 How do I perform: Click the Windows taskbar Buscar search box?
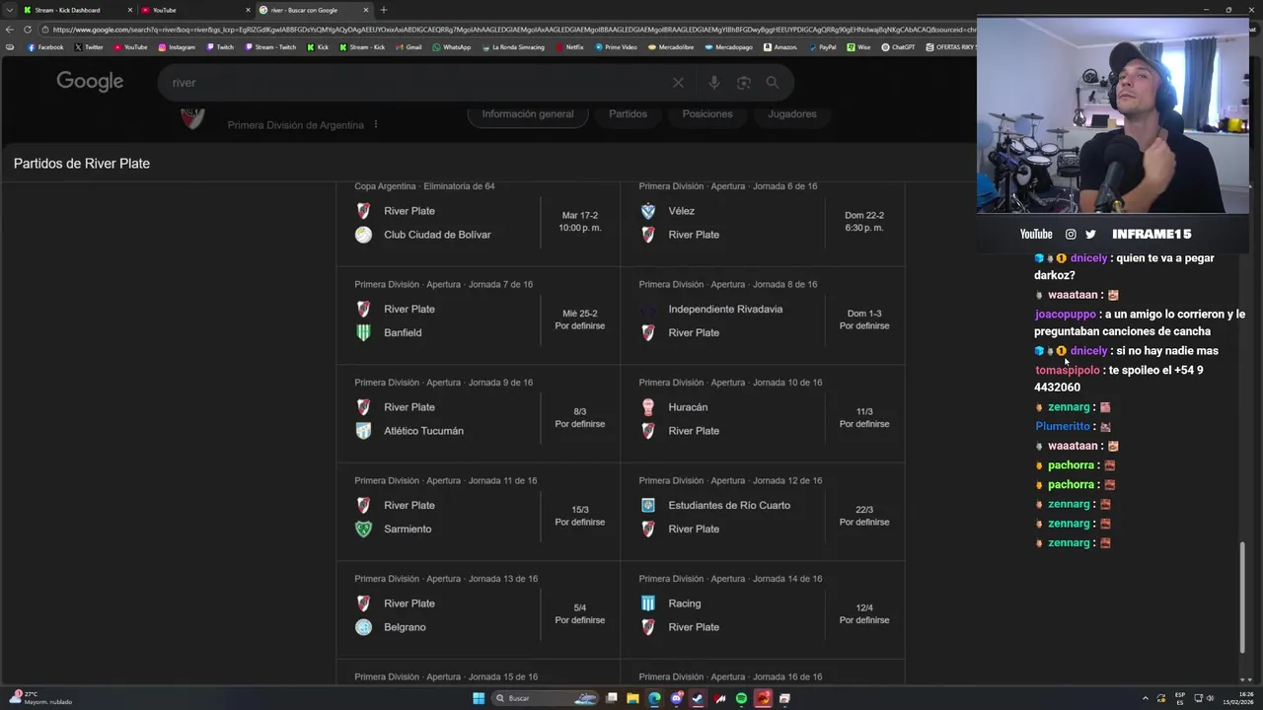coord(545,698)
